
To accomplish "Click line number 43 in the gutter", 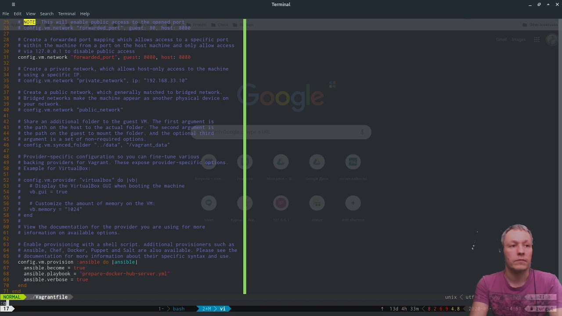I will 6,127.
